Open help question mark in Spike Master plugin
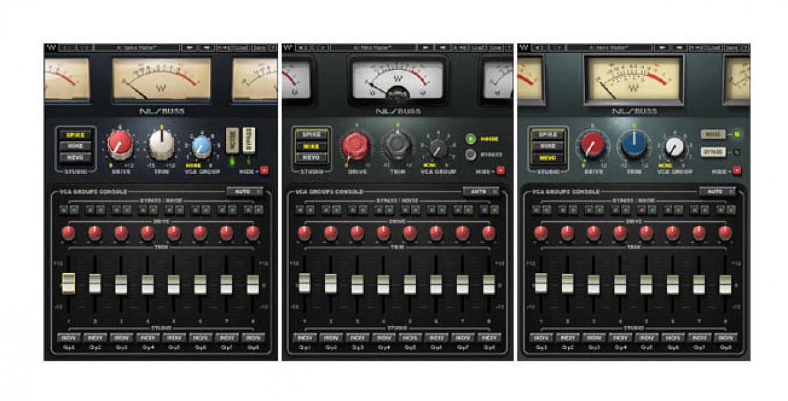 tap(273, 48)
